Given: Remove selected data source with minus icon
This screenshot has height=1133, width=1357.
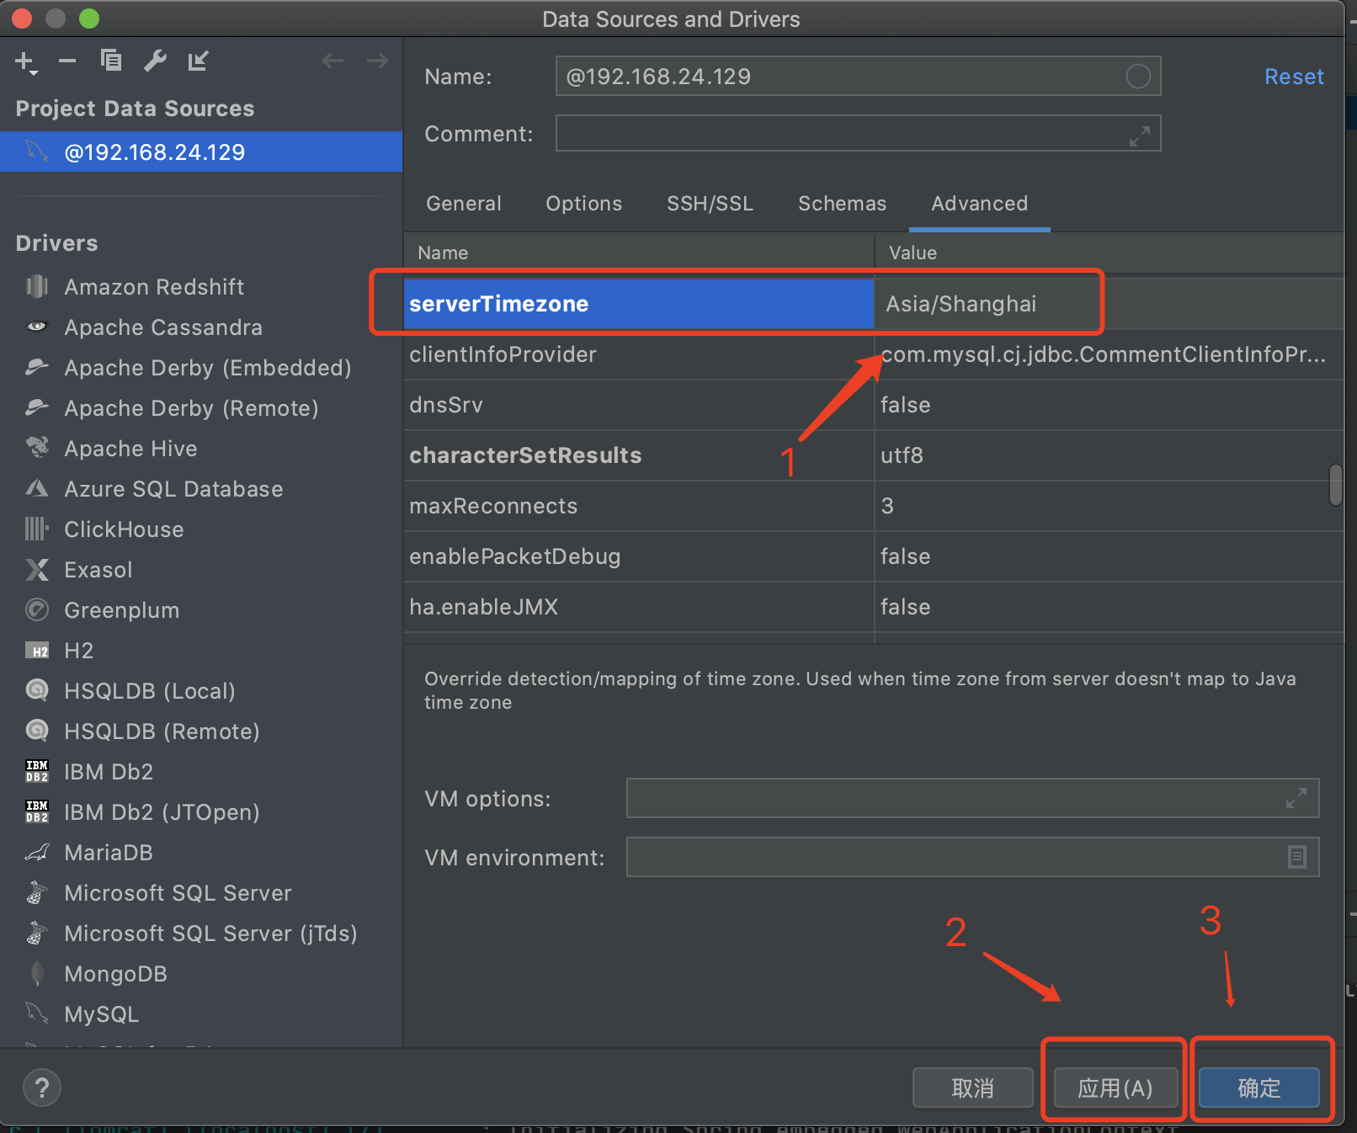Looking at the screenshot, I should pyautogui.click(x=68, y=61).
